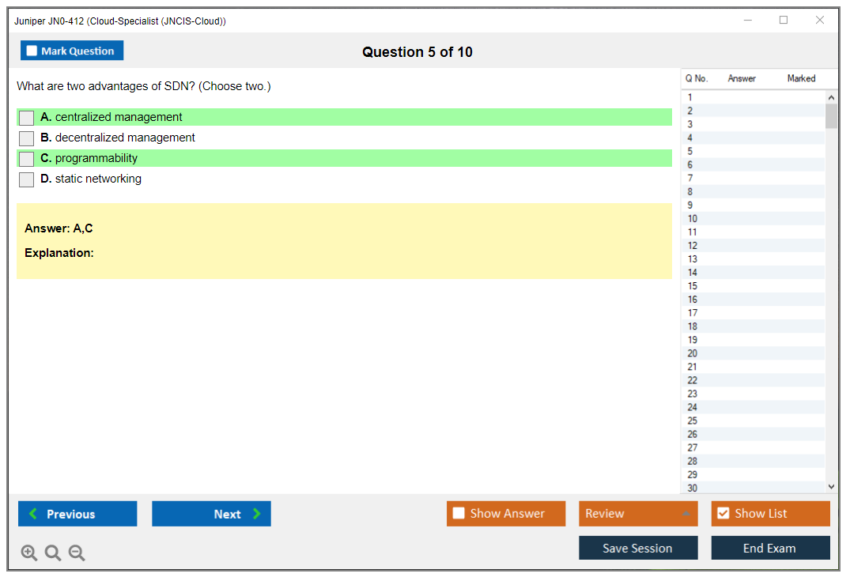Open the Review dropdown menu
The height and width of the screenshot is (581, 850).
[638, 514]
